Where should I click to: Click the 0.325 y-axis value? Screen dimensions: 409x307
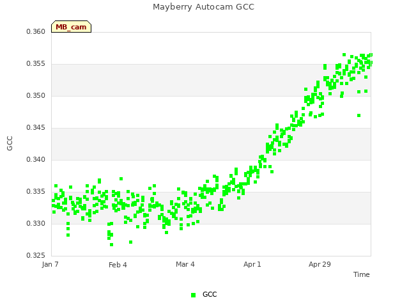[36, 255]
